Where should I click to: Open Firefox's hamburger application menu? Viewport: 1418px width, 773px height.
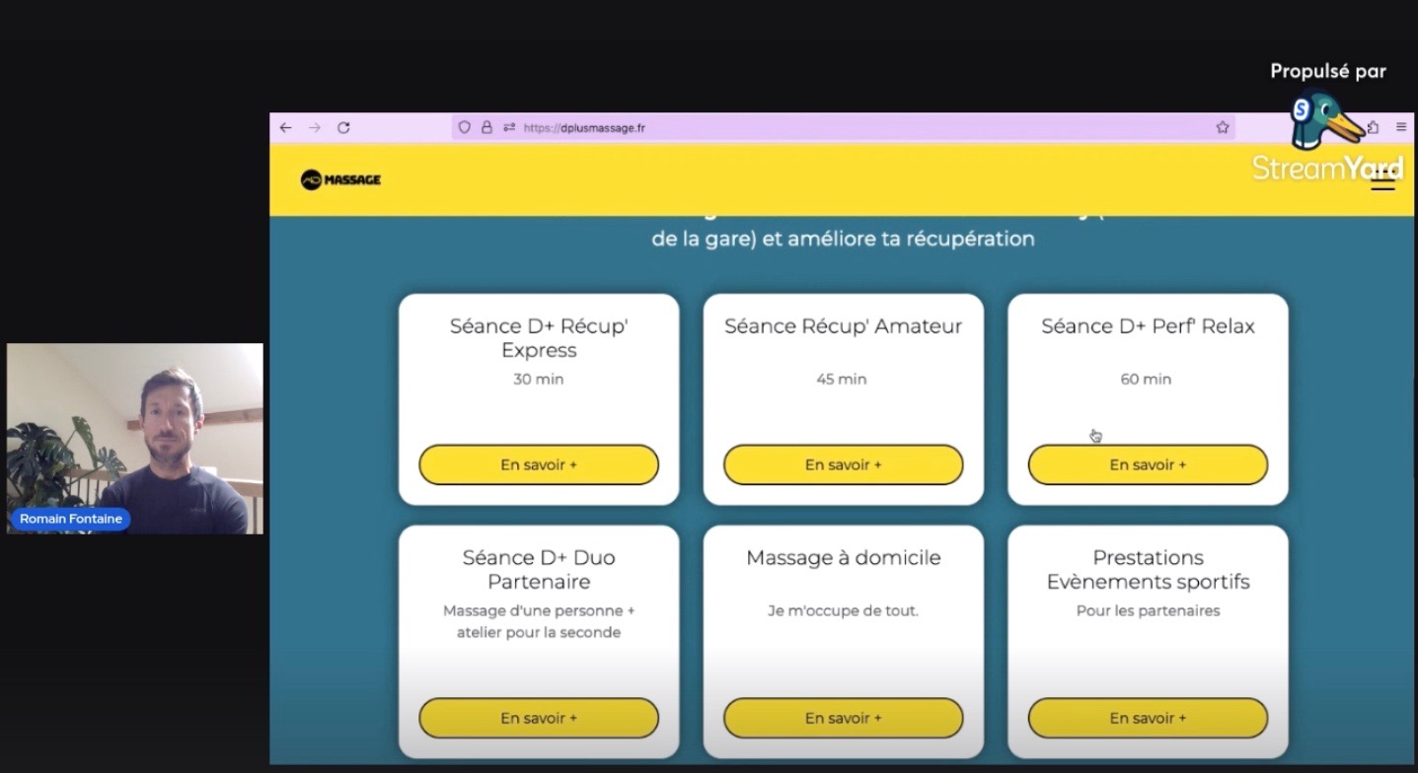(x=1401, y=127)
